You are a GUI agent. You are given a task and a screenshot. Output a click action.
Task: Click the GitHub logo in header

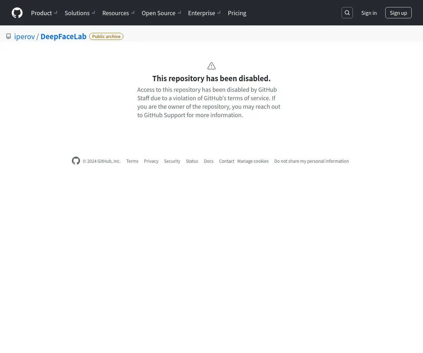pos(17,13)
